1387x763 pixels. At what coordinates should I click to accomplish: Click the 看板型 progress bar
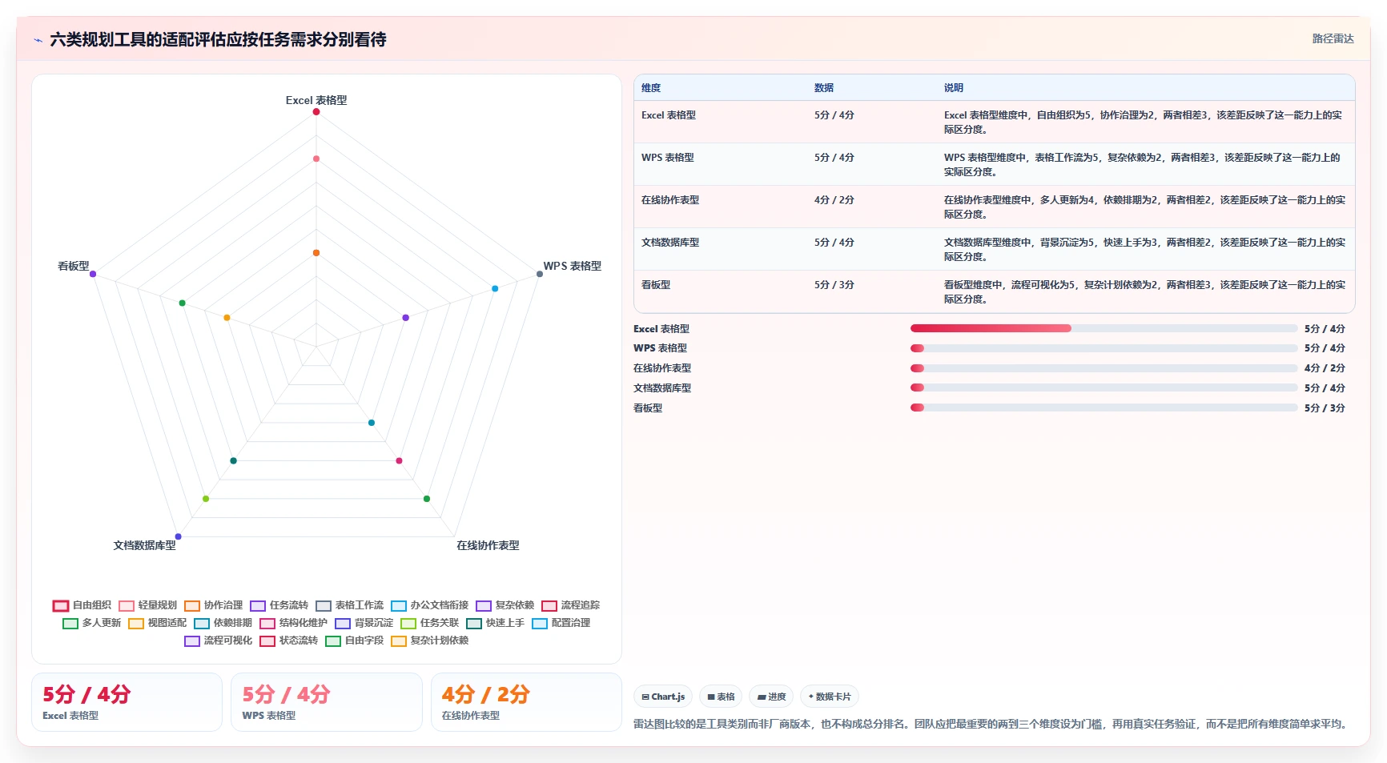click(1104, 408)
